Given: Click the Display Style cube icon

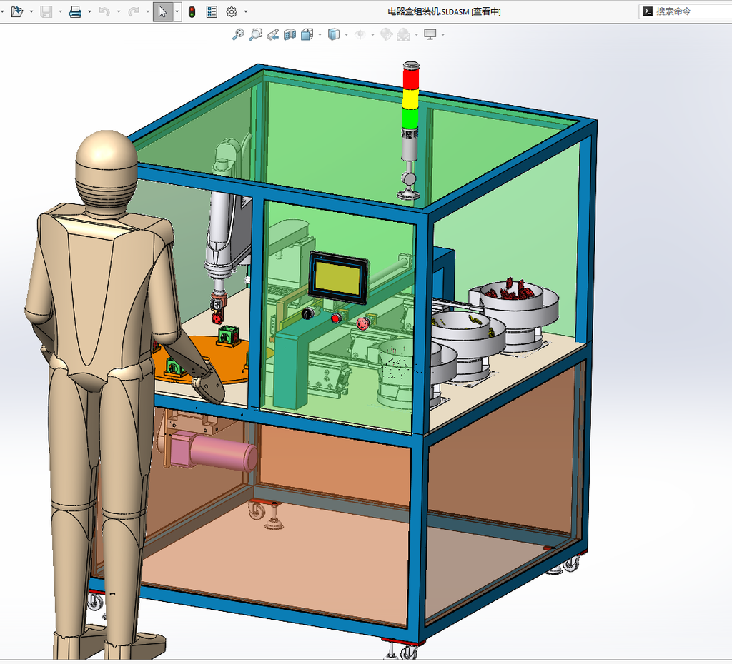Looking at the screenshot, I should 333,34.
